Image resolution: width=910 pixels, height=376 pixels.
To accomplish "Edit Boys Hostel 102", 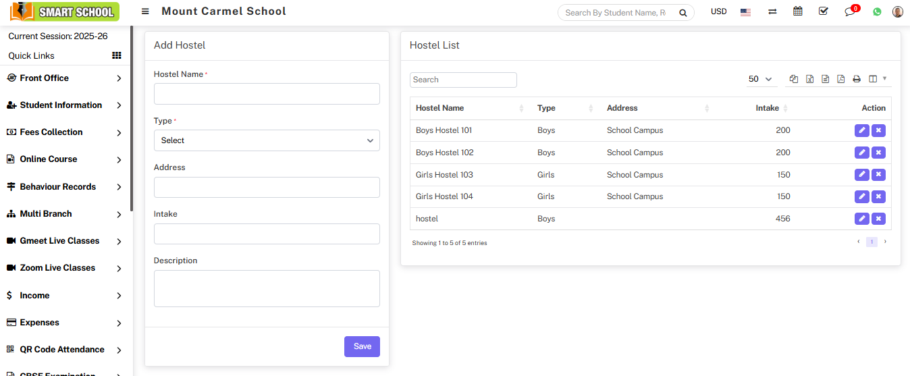I will click(x=862, y=153).
